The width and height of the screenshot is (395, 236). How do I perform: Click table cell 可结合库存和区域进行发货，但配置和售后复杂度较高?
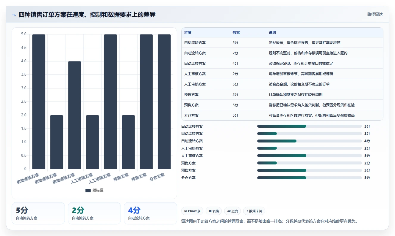[x=312, y=115]
